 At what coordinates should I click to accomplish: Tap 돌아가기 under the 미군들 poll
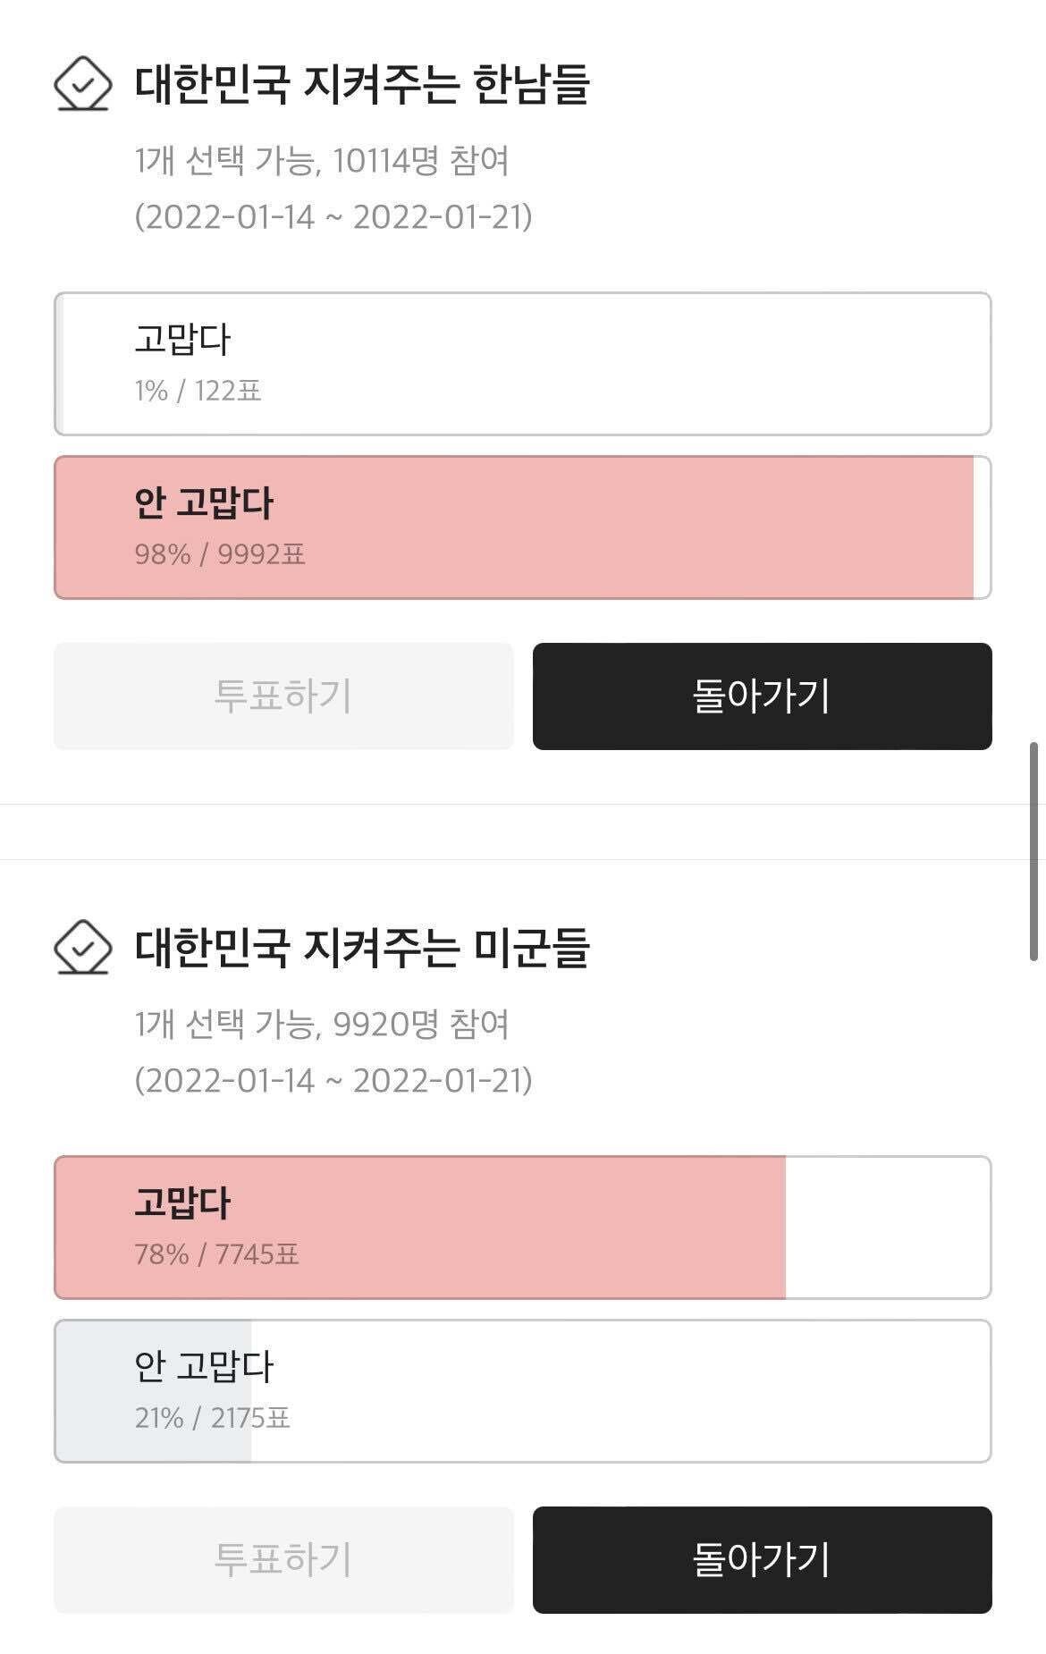coord(762,1559)
